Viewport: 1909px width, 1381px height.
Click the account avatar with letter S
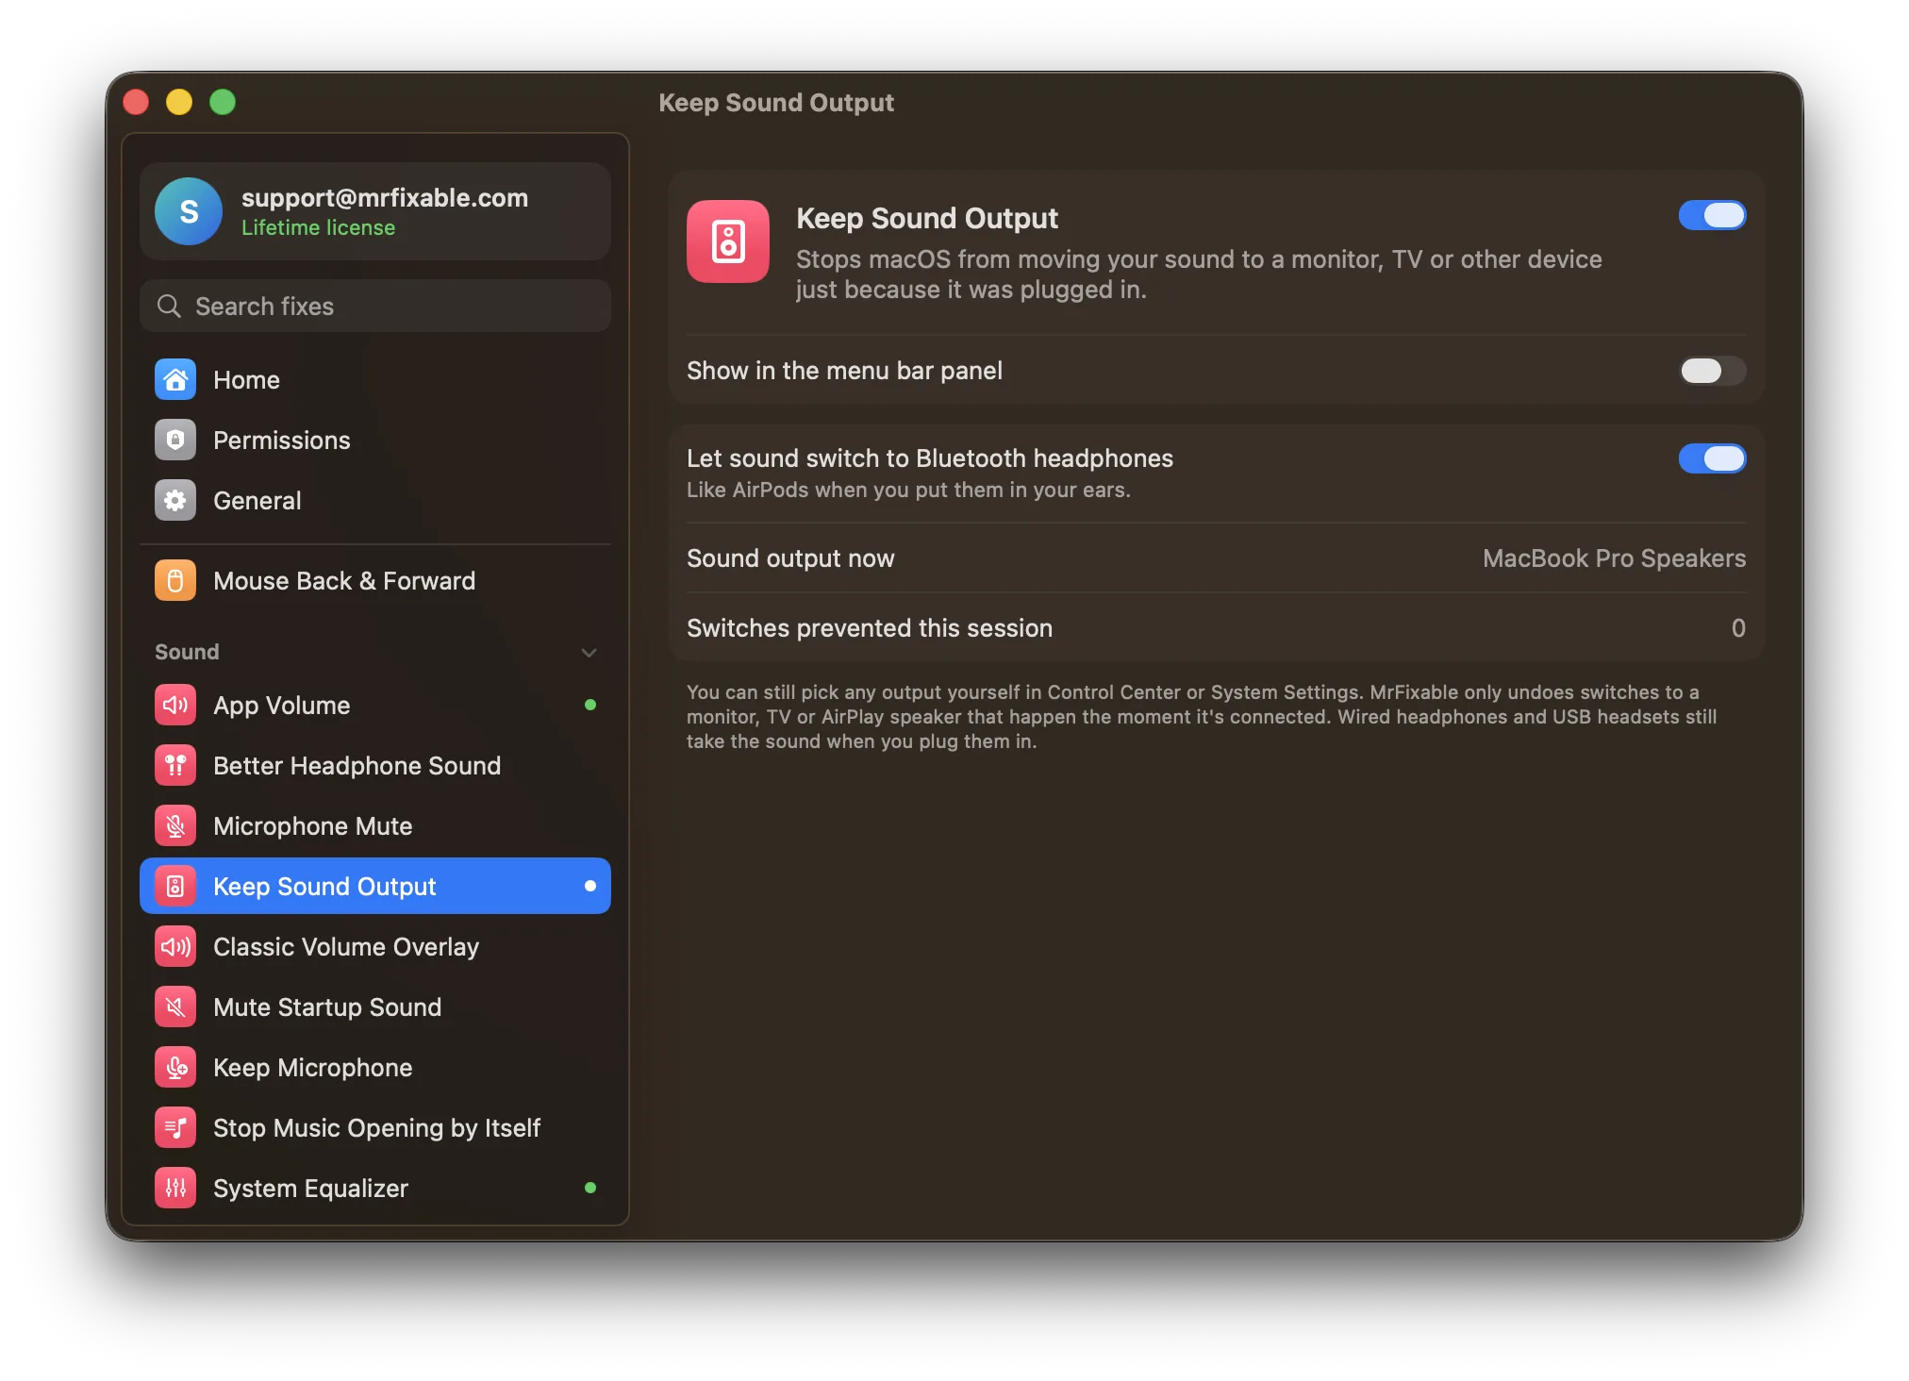click(189, 211)
